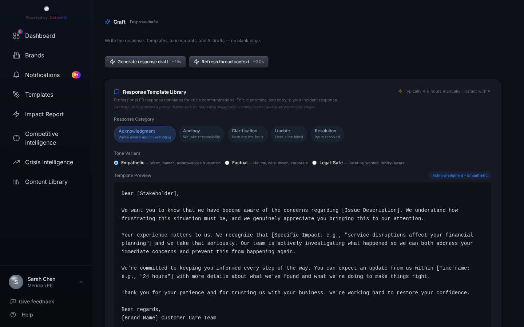
Task: Collapse the Sarah Chen profile section
Action: coord(81,282)
